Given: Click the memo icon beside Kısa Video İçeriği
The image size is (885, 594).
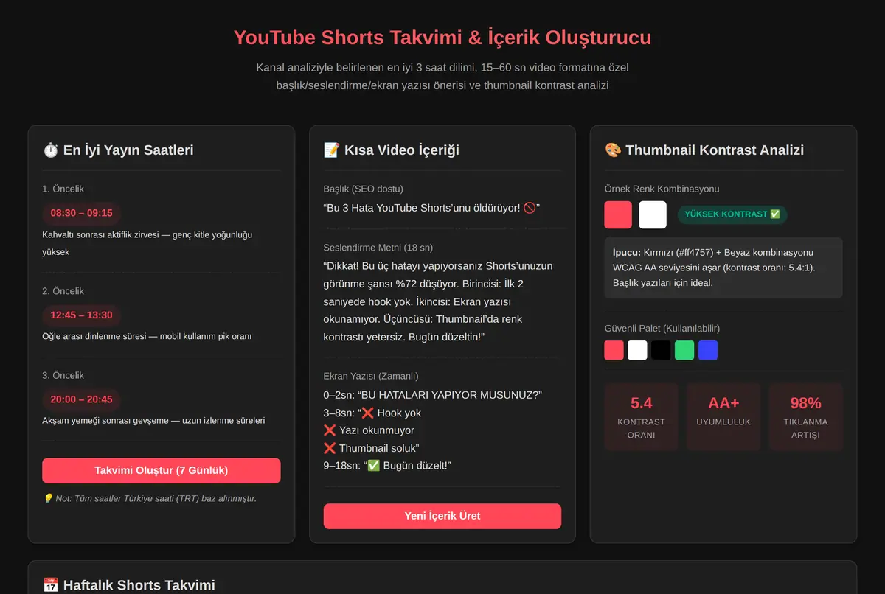Looking at the screenshot, I should point(331,150).
